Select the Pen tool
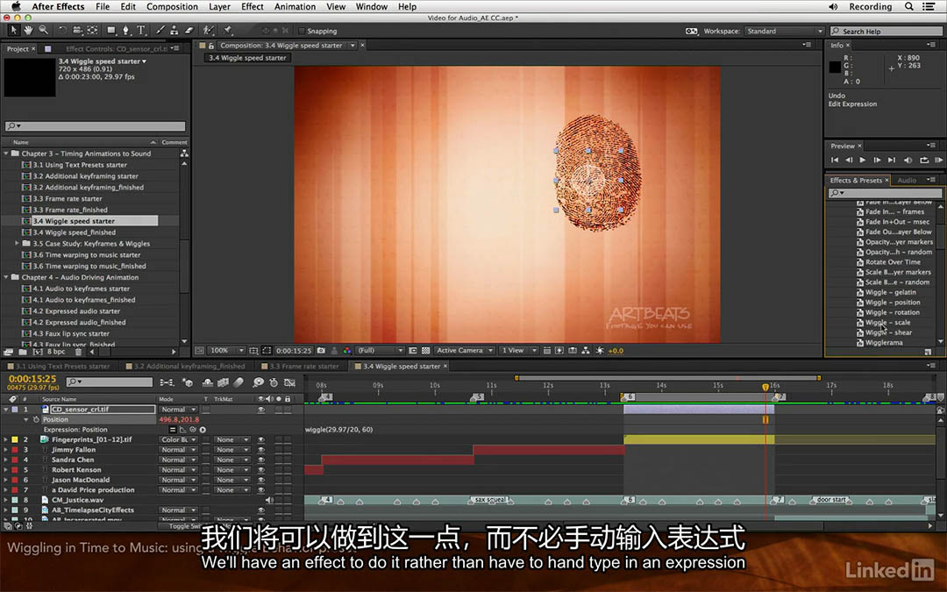947x592 pixels. (x=125, y=30)
